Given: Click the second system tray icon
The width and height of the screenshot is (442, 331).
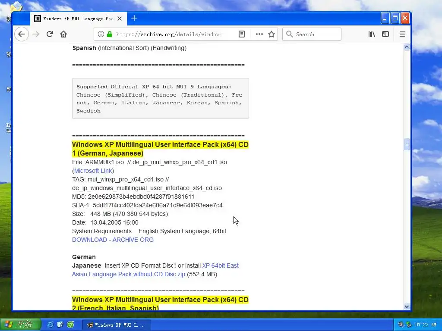Looking at the screenshot, I should pyautogui.click(x=409, y=325).
